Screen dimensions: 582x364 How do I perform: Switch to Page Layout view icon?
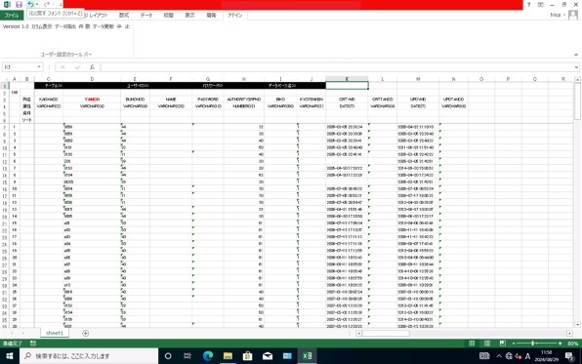tap(487, 344)
